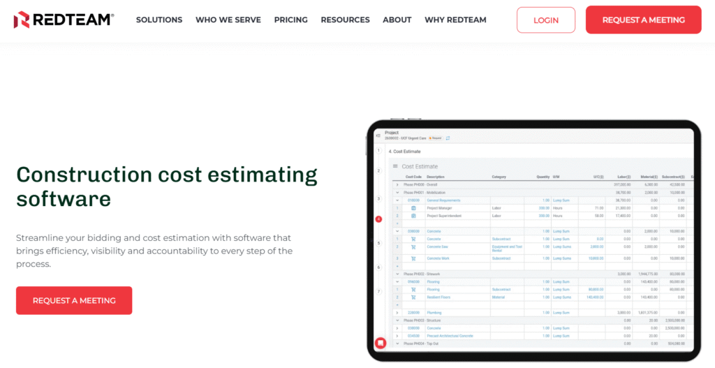Click the red chat bubble icon
Screen dimensions: 715x368
coord(381,343)
